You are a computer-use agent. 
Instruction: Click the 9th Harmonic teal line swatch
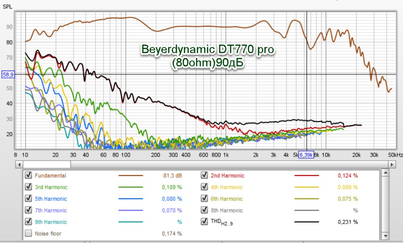[x=131, y=222]
